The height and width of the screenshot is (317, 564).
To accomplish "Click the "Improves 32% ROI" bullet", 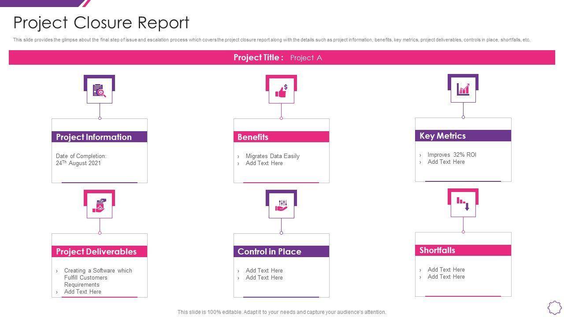I will pos(452,155).
